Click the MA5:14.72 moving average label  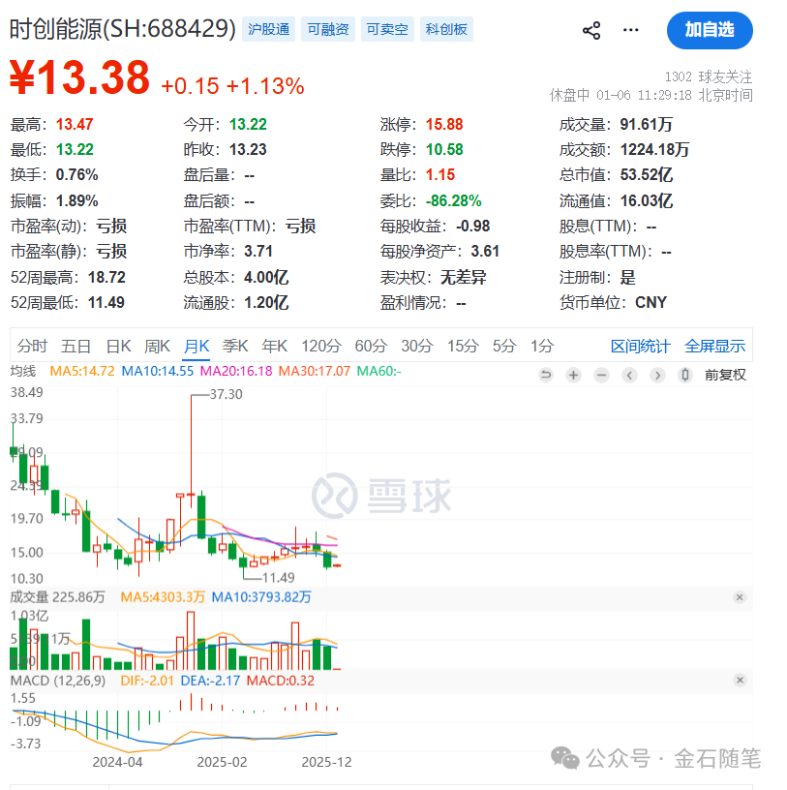tap(82, 372)
